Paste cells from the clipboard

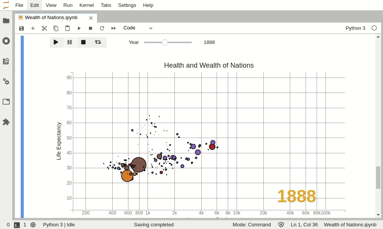[x=67, y=28]
